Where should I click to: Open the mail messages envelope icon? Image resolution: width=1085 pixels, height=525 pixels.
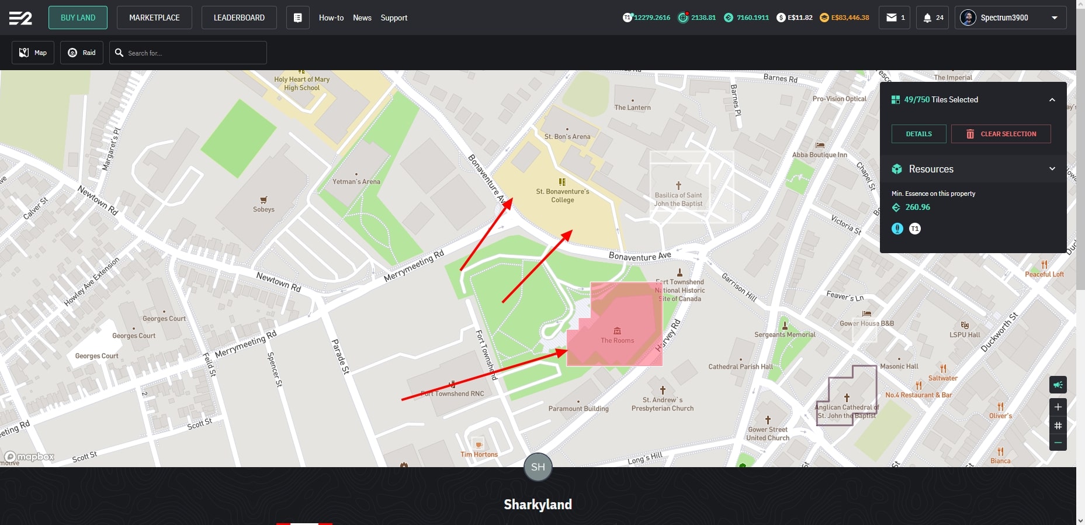[892, 18]
